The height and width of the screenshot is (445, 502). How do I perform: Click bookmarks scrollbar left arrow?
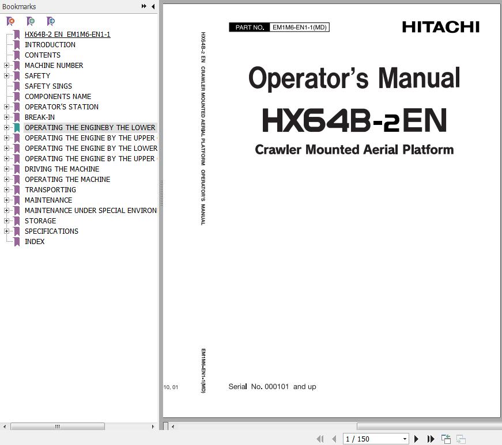tap(5, 427)
